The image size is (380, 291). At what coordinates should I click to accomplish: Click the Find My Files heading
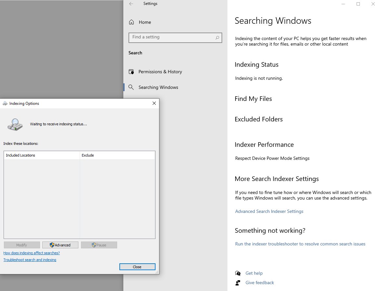[x=253, y=99]
